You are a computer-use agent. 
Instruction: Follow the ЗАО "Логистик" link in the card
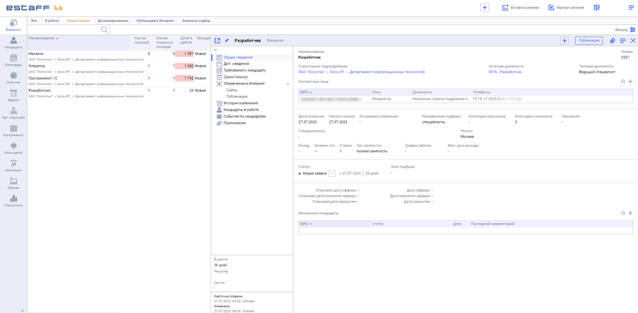312,72
